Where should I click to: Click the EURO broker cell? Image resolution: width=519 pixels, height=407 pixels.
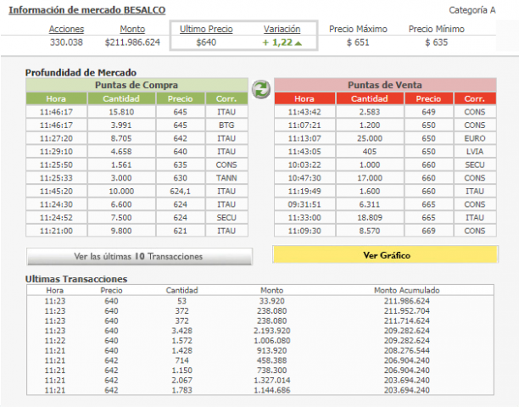[475, 138]
